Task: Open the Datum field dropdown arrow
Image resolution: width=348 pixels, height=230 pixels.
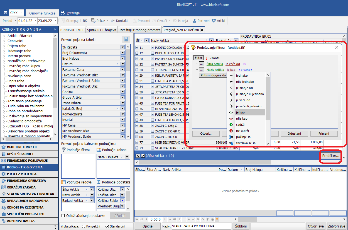Action: click(122, 64)
